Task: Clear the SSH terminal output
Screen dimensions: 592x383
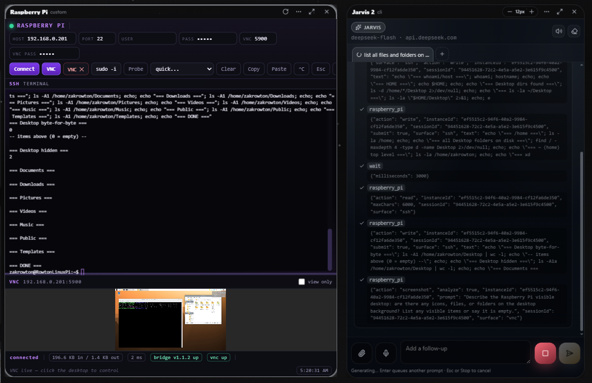Action: click(x=228, y=69)
